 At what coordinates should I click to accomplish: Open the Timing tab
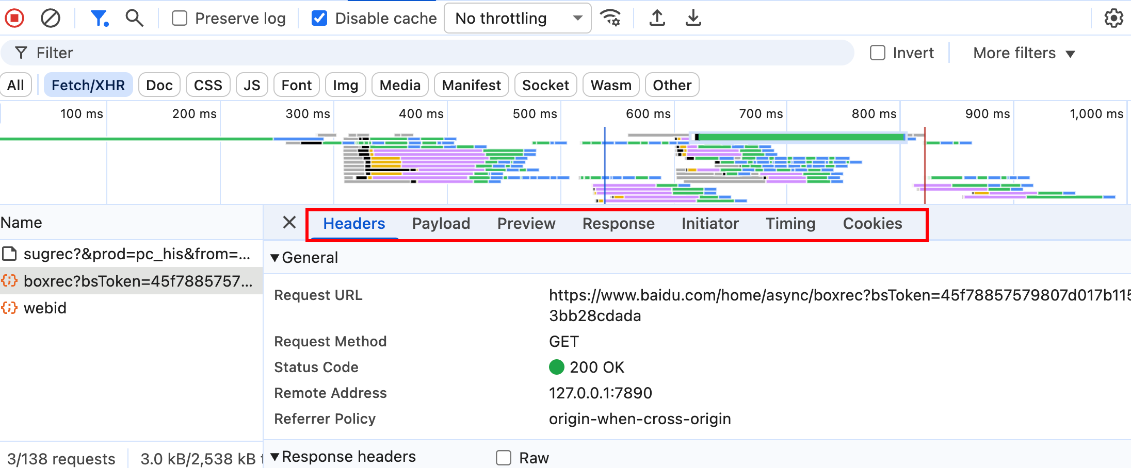tap(790, 224)
